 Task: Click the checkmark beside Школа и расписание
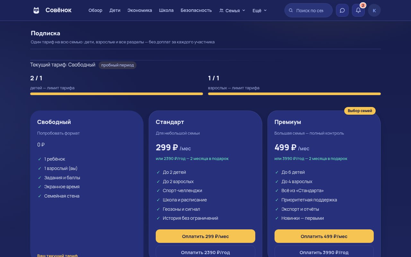158,200
